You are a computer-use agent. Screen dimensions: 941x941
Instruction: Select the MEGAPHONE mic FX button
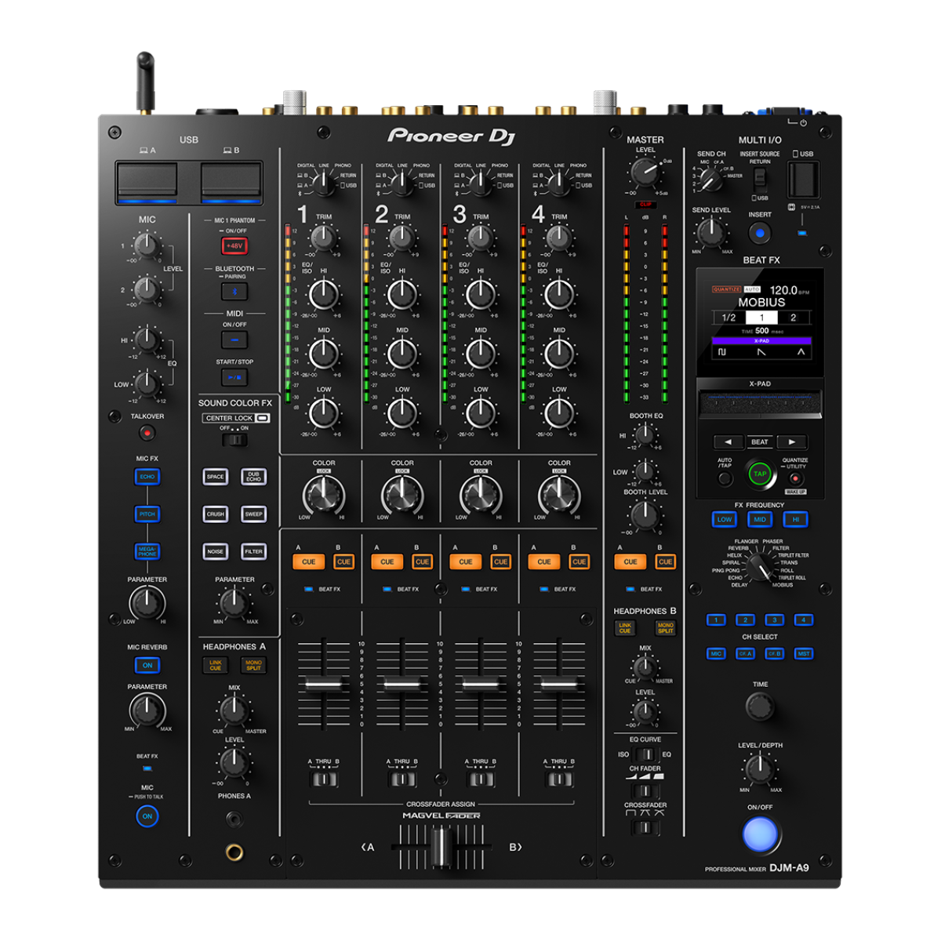147,552
